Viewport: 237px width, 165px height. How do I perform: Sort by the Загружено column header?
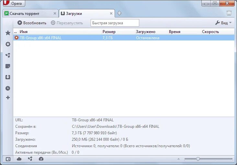click(x=152, y=32)
